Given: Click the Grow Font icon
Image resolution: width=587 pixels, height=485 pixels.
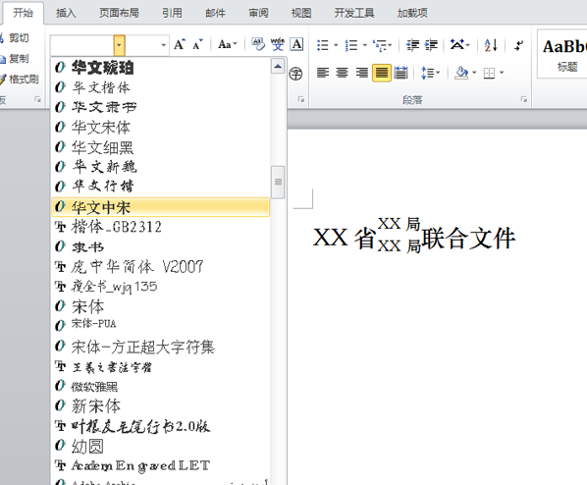Looking at the screenshot, I should click(180, 44).
